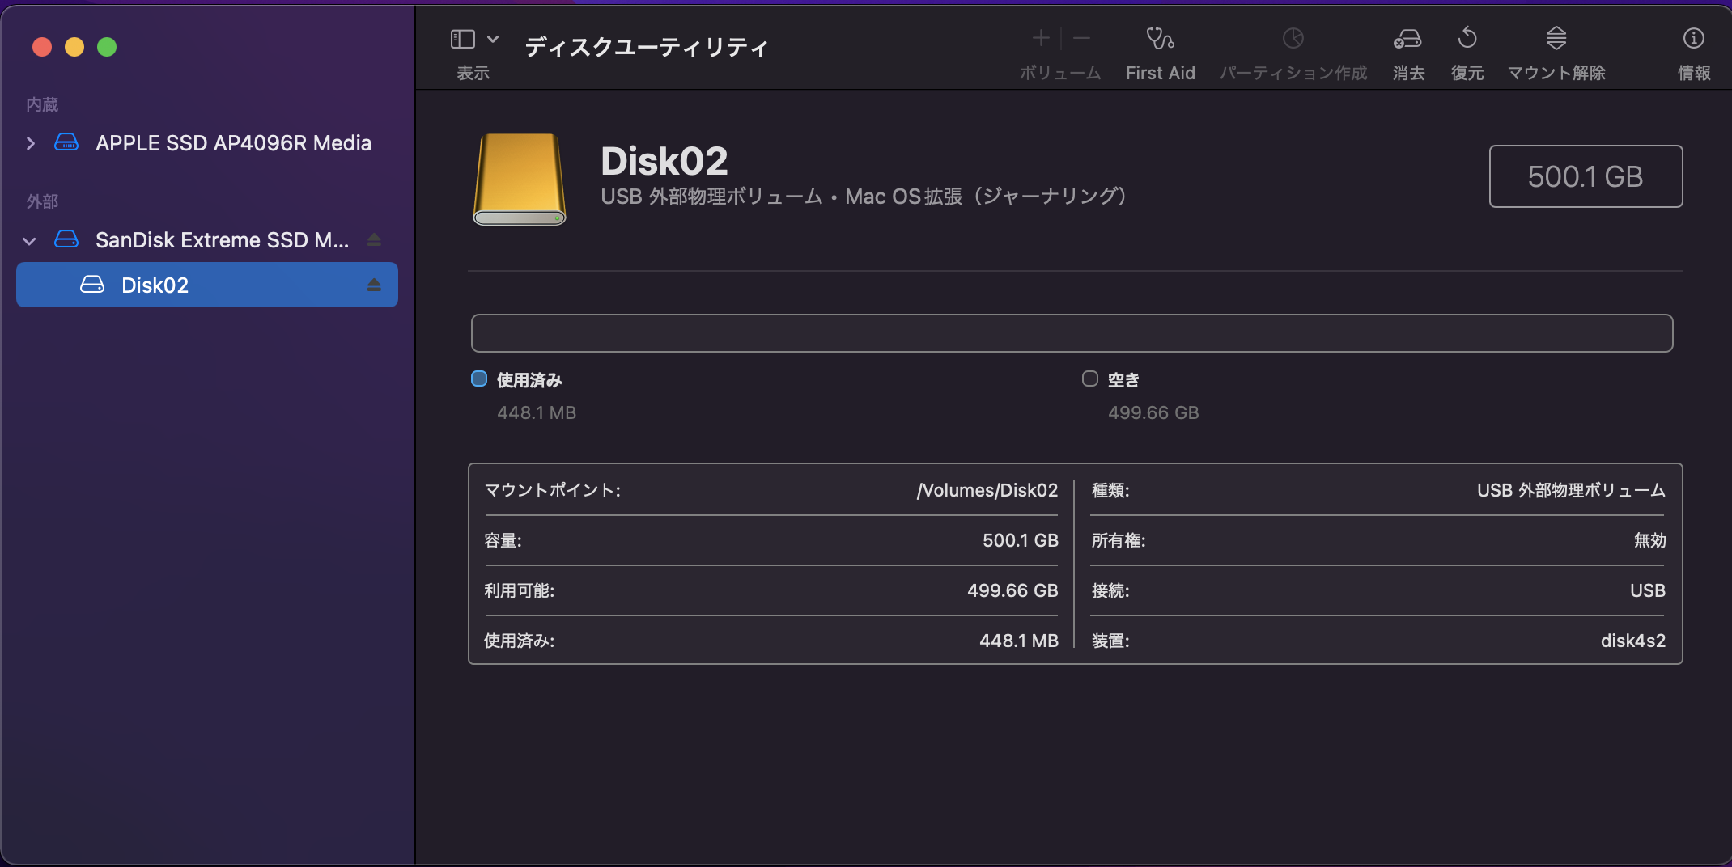Select APPLE SSD AP4096R Media in sidebar

(x=233, y=143)
